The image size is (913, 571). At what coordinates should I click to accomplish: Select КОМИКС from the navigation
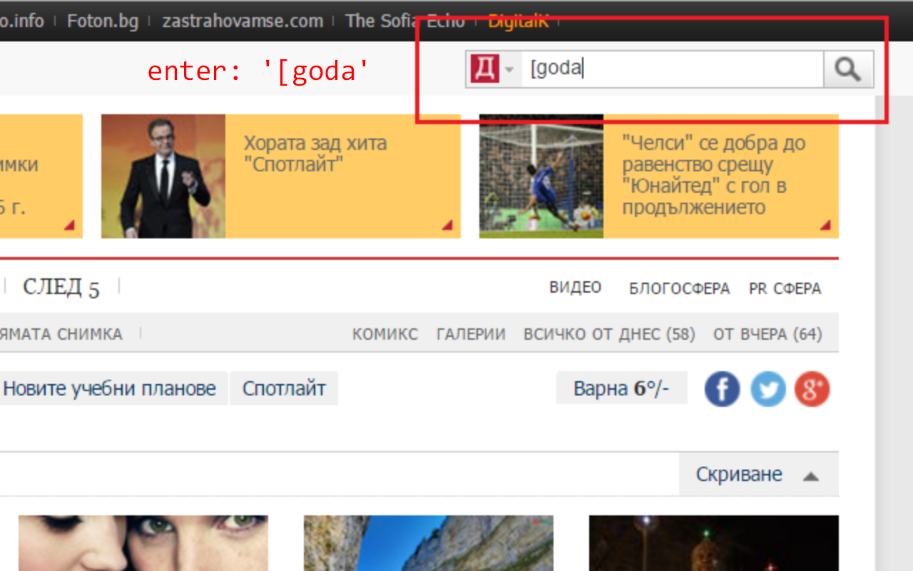[x=384, y=333]
